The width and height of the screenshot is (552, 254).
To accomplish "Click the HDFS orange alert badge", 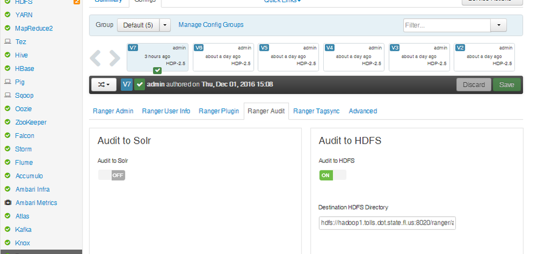I will 76,2.
